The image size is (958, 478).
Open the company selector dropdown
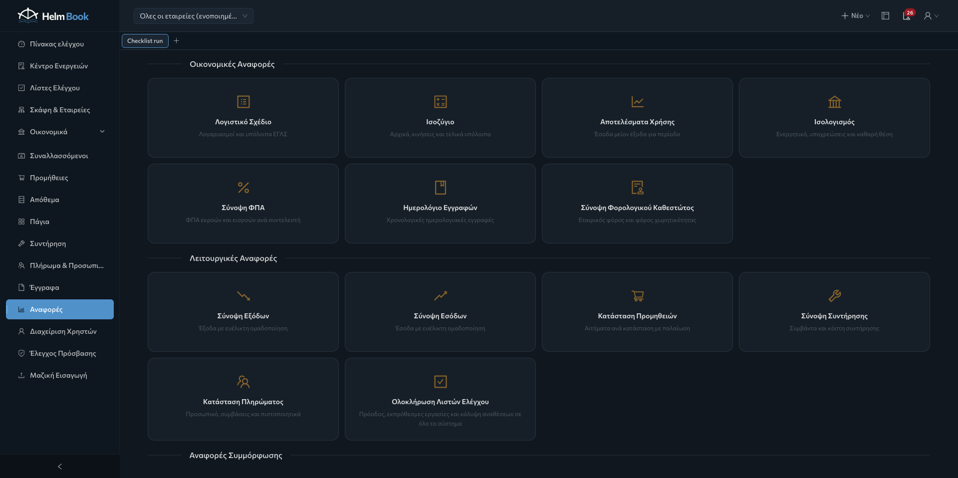point(194,16)
